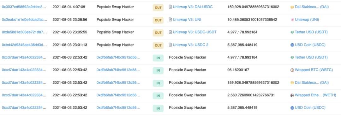Open transaction hash 0x0037cd58592a2dcbc3

(24, 7)
